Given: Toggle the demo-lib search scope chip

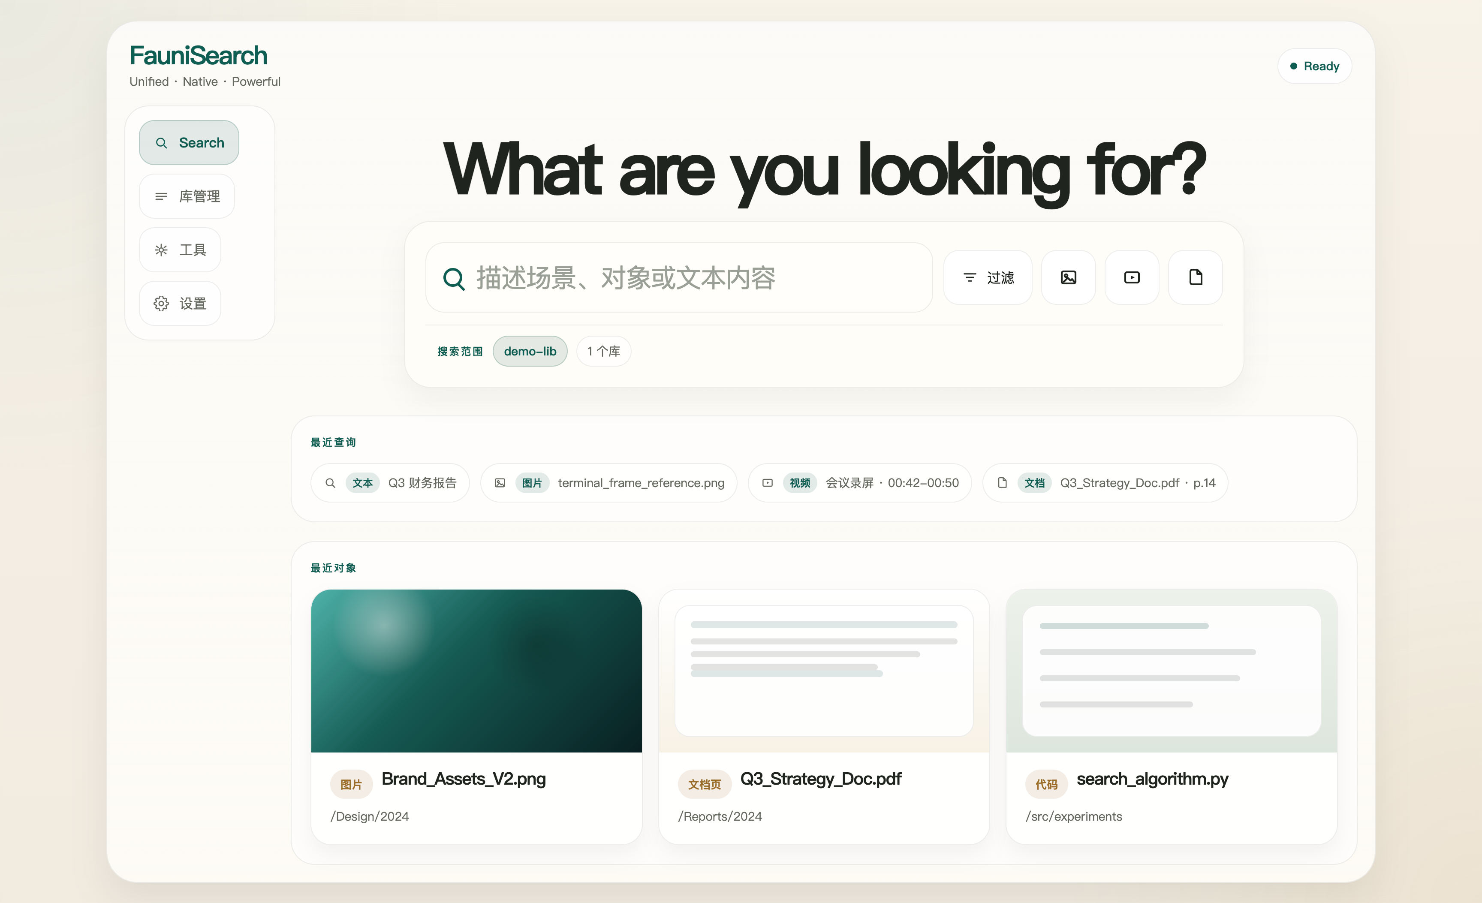Looking at the screenshot, I should tap(530, 351).
